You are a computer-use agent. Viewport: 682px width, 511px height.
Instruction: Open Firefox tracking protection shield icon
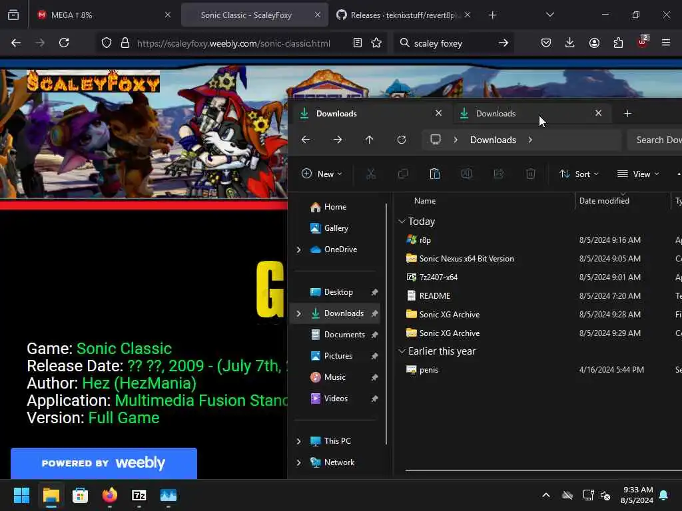click(107, 43)
